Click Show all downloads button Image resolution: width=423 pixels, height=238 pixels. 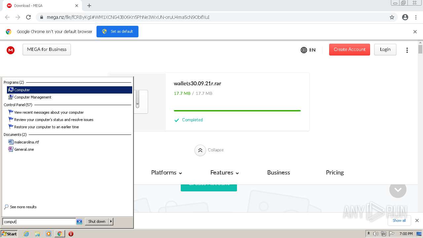click(399, 220)
